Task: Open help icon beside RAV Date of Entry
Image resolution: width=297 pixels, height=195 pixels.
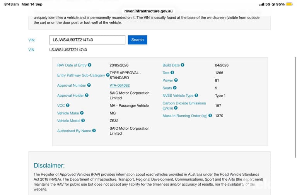Action: 89,65
